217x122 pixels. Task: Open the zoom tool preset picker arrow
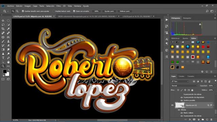coord(8,11)
